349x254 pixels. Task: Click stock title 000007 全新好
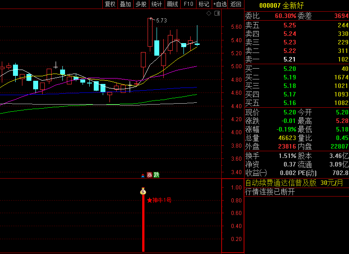coord(282,5)
